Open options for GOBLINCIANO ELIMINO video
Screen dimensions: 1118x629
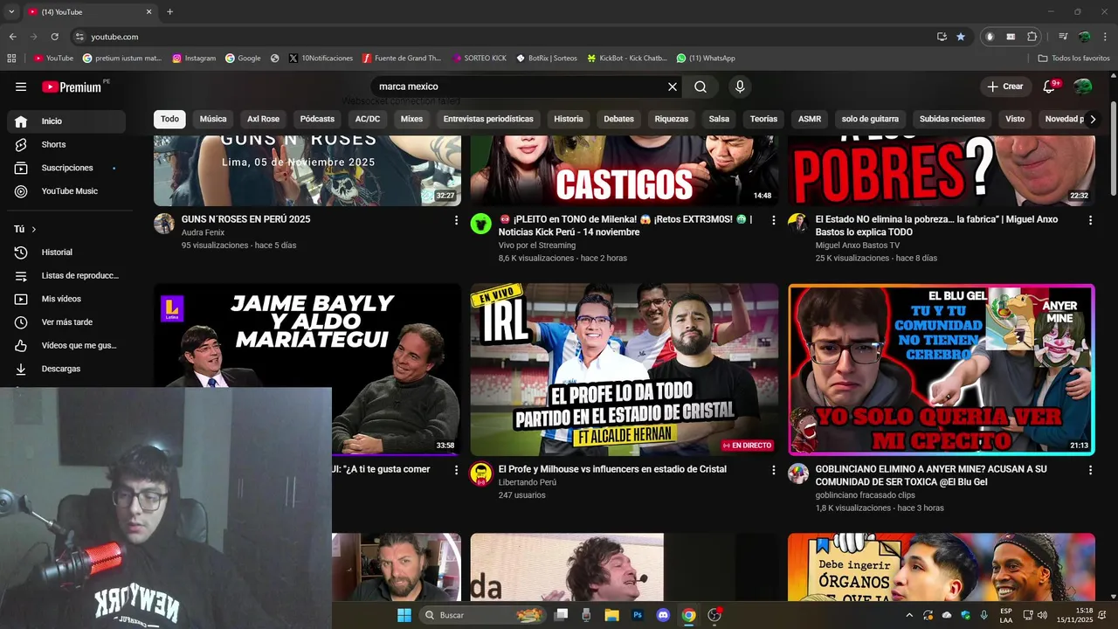pyautogui.click(x=1090, y=470)
